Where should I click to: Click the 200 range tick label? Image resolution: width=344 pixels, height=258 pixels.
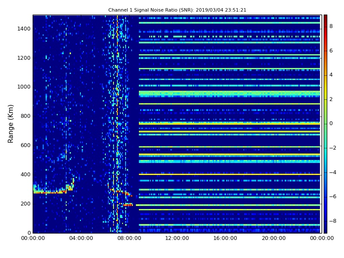[x=25, y=203]
